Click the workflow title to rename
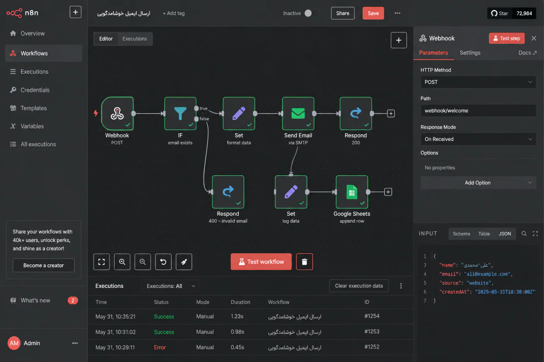The width and height of the screenshot is (544, 362). [124, 13]
